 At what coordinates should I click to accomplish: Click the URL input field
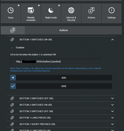pyautogui.click(x=56, y=62)
